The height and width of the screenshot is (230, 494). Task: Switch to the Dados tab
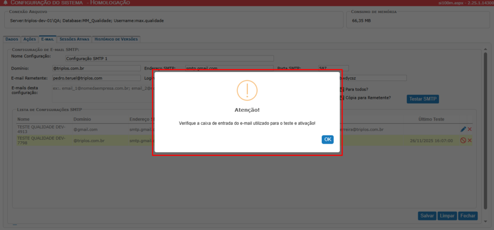click(12, 39)
